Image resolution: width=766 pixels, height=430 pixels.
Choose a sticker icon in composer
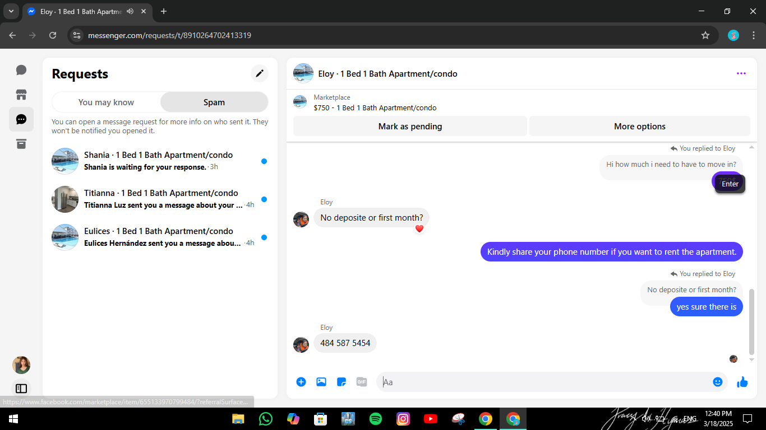tap(342, 382)
